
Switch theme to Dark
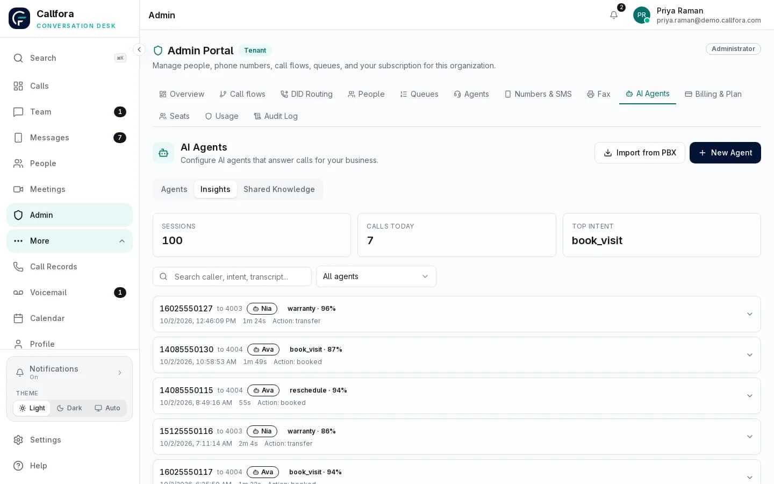pyautogui.click(x=69, y=408)
